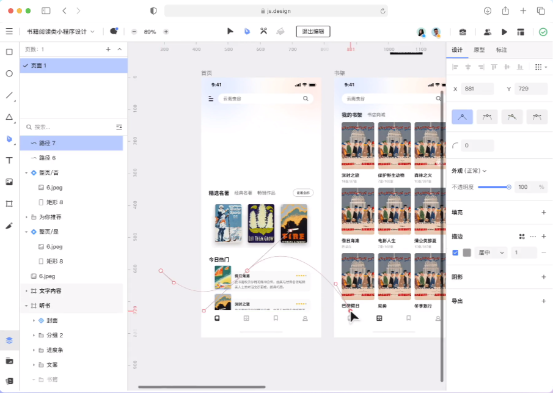Select the pencil brush tool

10,226
